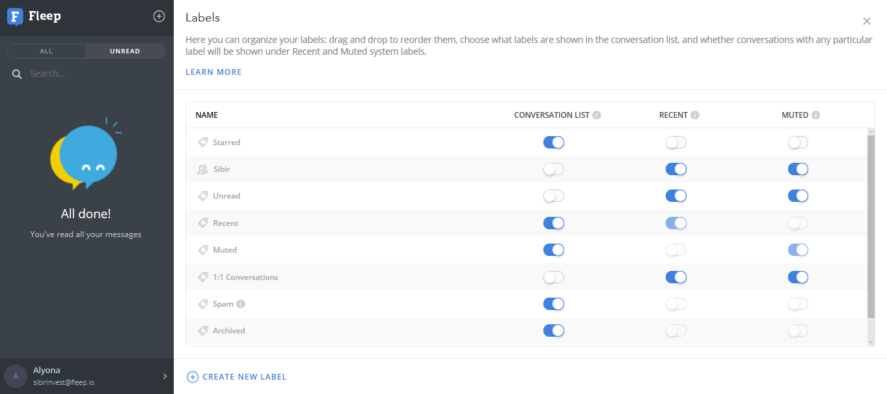The height and width of the screenshot is (394, 887).
Task: Switch to the ALL tab
Action: point(46,51)
